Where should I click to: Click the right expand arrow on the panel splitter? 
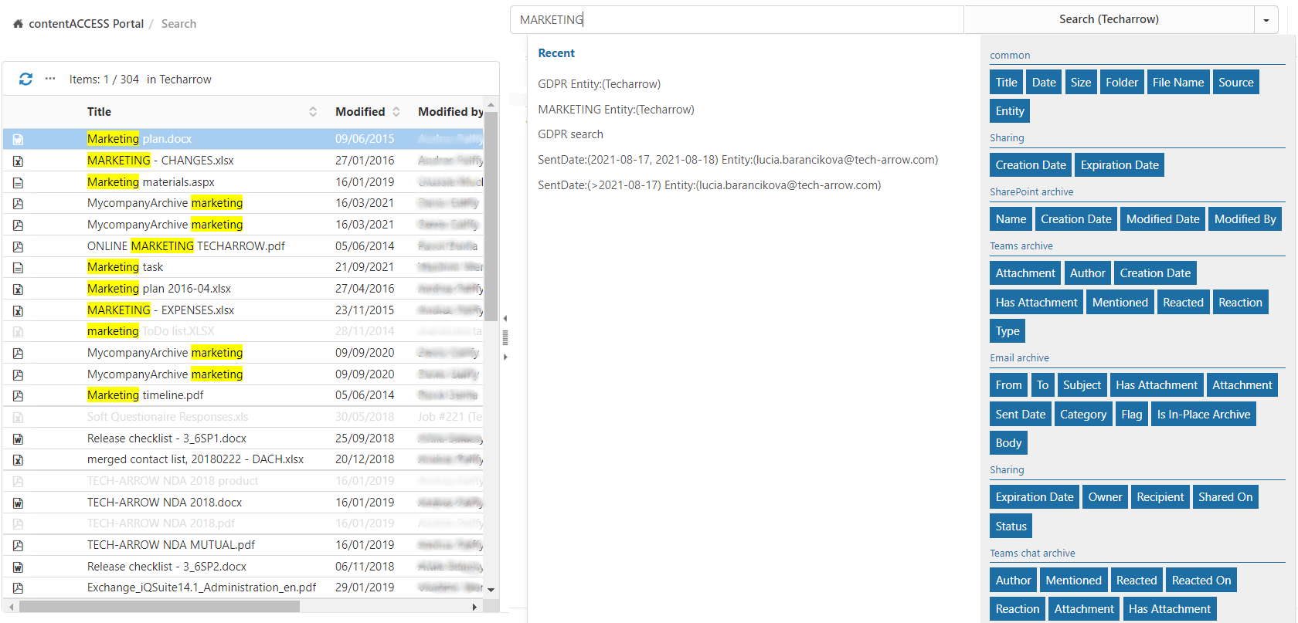505,357
